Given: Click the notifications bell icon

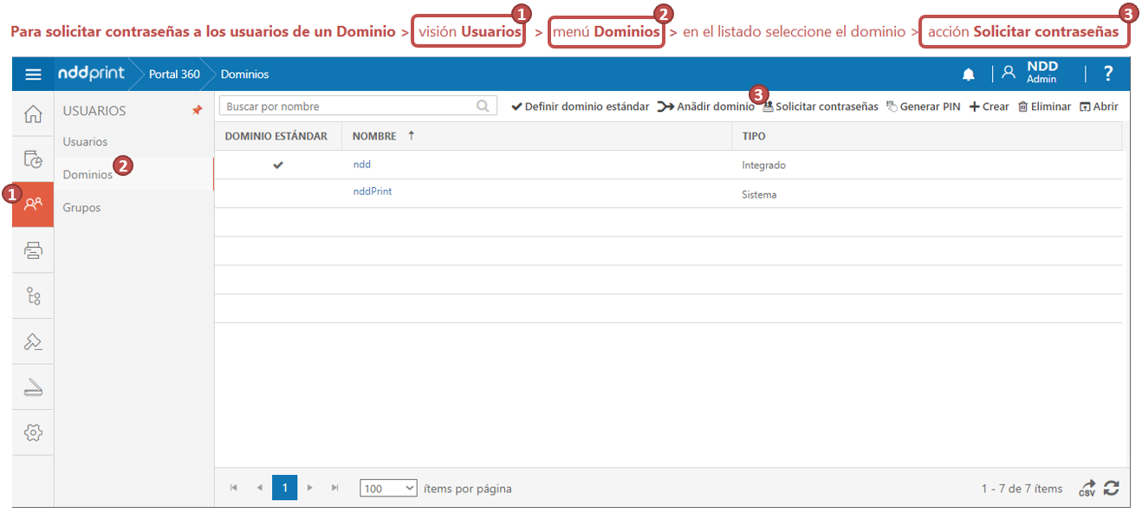Looking at the screenshot, I should (969, 75).
